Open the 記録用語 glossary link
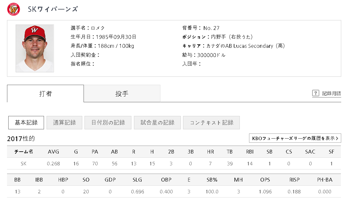The image size is (346, 201). point(331,93)
